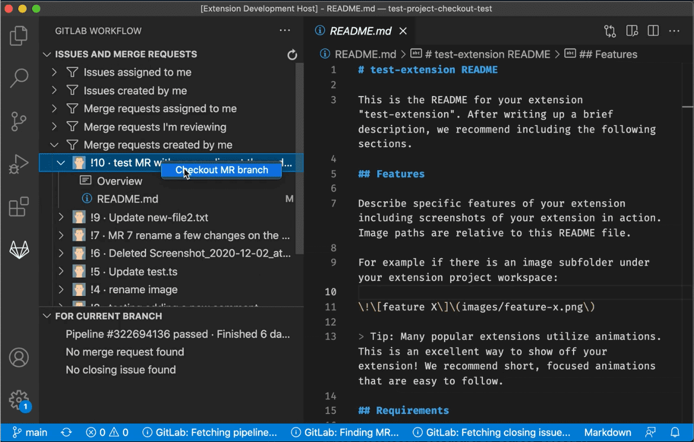
Task: Open the Accounts icon in the activity bar
Action: (19, 357)
